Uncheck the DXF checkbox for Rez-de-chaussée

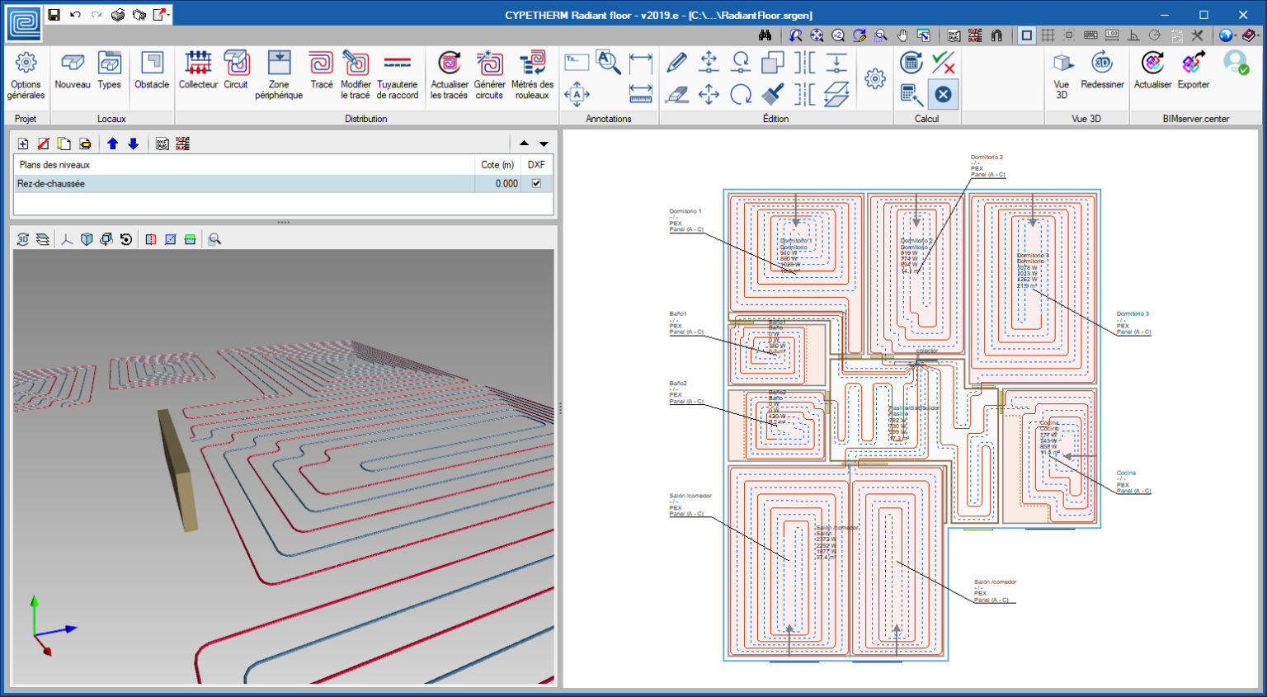536,184
